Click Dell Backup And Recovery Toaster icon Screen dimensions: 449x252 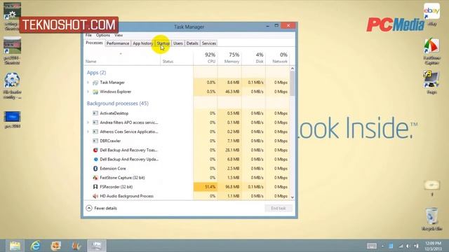pyautogui.click(x=95, y=150)
